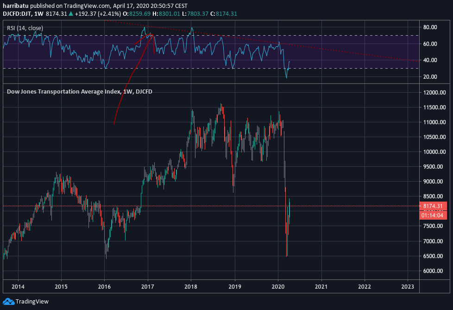453x310 pixels.
Task: Click the 2017 label on time axis
Action: (x=148, y=286)
